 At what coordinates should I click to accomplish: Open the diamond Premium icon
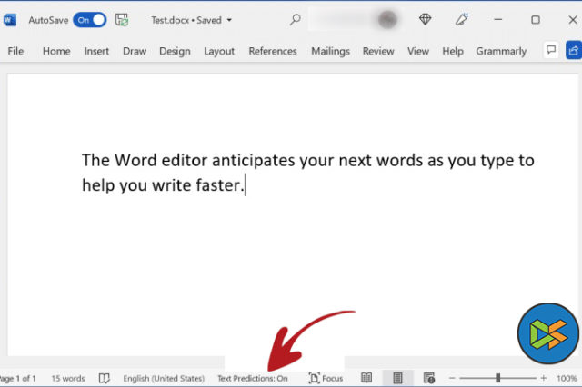[x=426, y=19]
